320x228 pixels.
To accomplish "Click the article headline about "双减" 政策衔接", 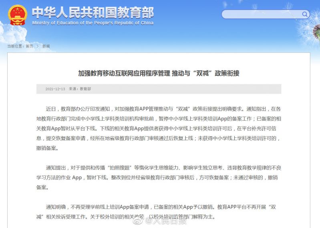I will (x=159, y=73).
